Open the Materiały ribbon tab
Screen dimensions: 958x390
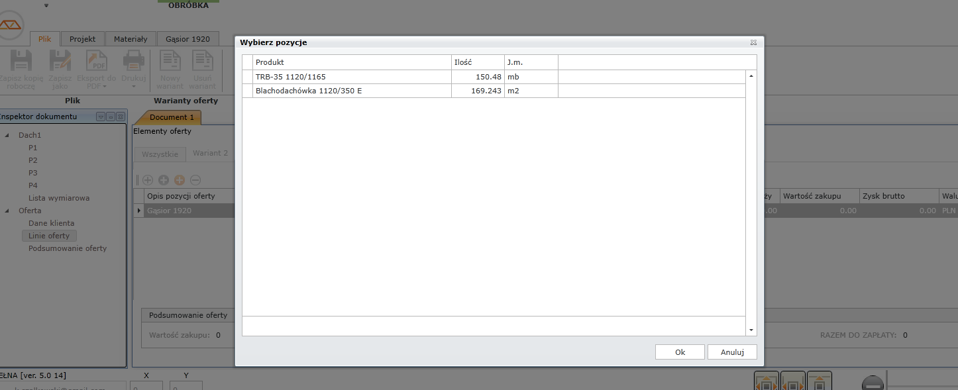131,39
